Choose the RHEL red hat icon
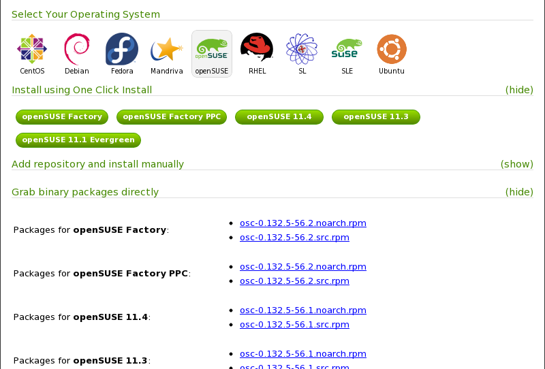 pyautogui.click(x=257, y=50)
